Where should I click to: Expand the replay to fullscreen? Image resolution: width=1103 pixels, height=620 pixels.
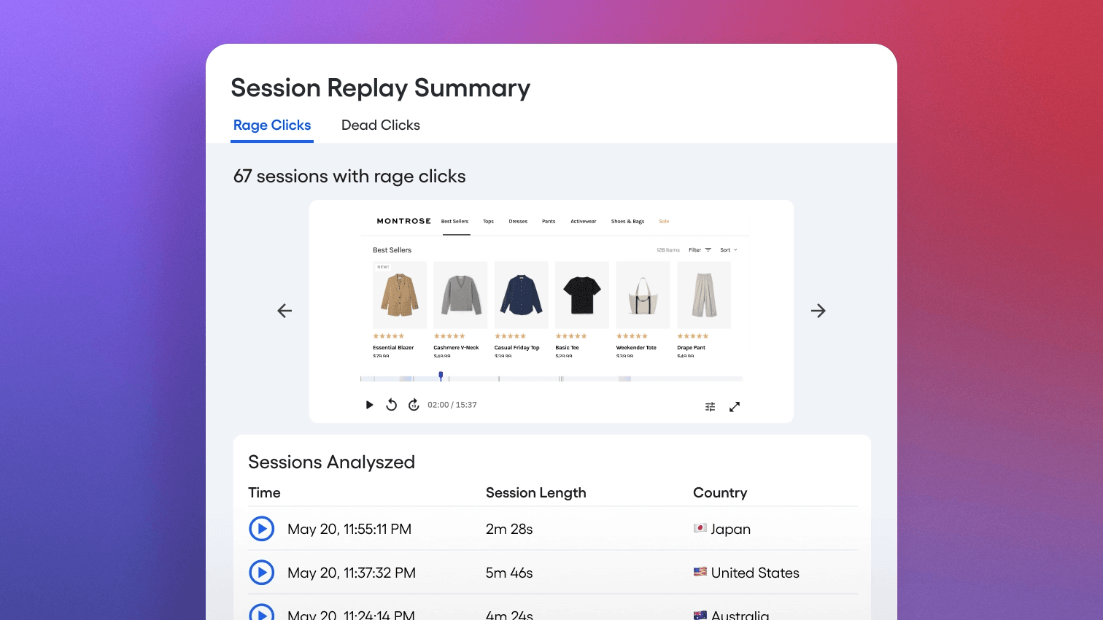coord(735,407)
